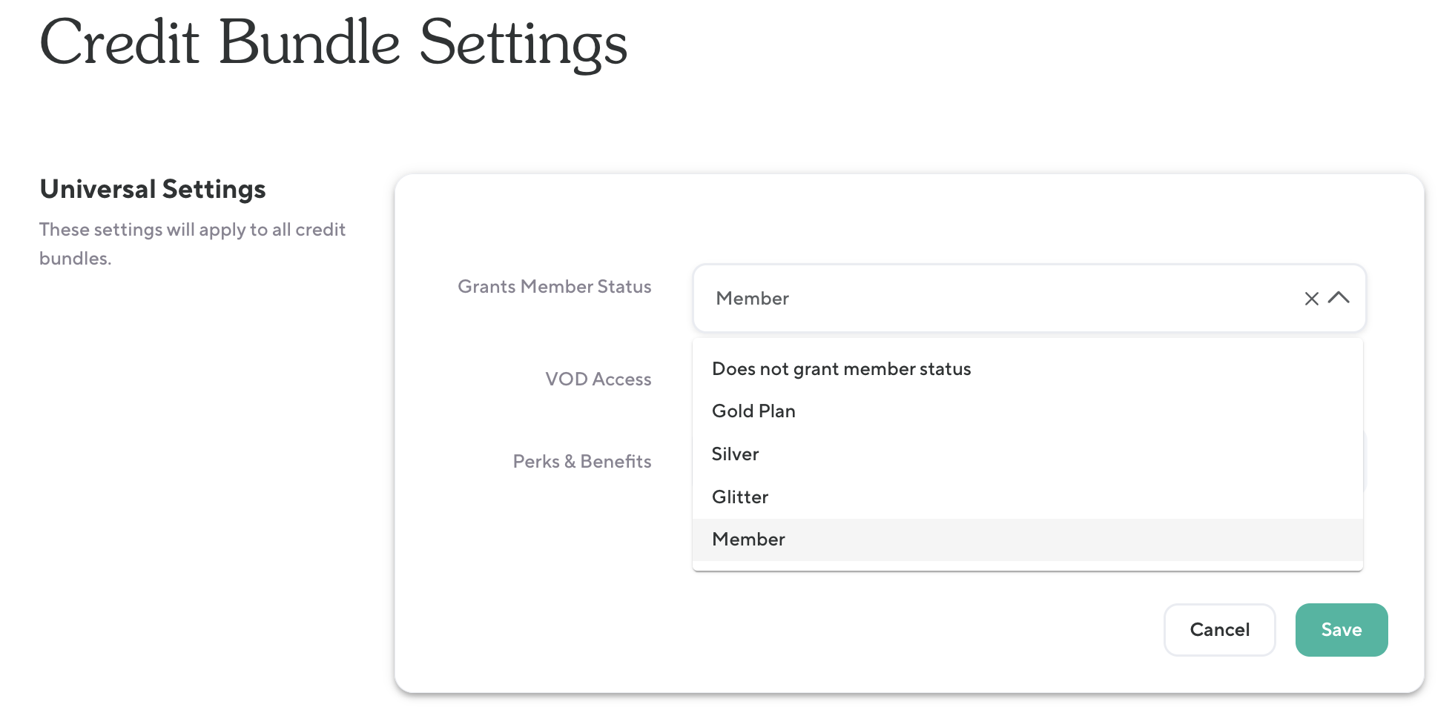Image resolution: width=1455 pixels, height=713 pixels.
Task: Click the Universal Settings heading
Action: click(x=153, y=190)
